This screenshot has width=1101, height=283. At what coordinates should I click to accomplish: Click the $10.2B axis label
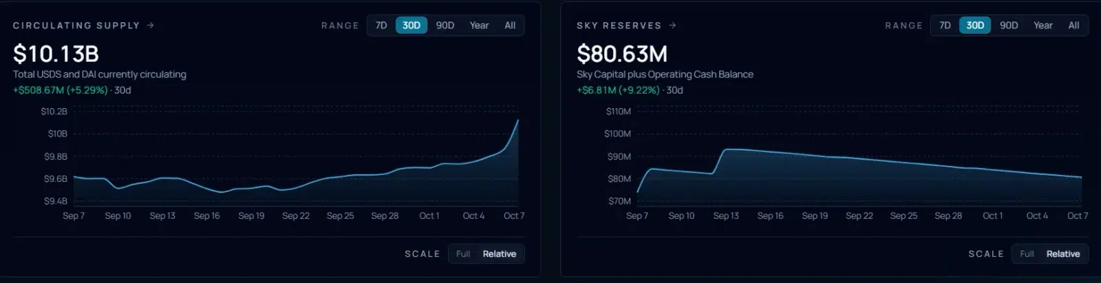pyautogui.click(x=54, y=112)
